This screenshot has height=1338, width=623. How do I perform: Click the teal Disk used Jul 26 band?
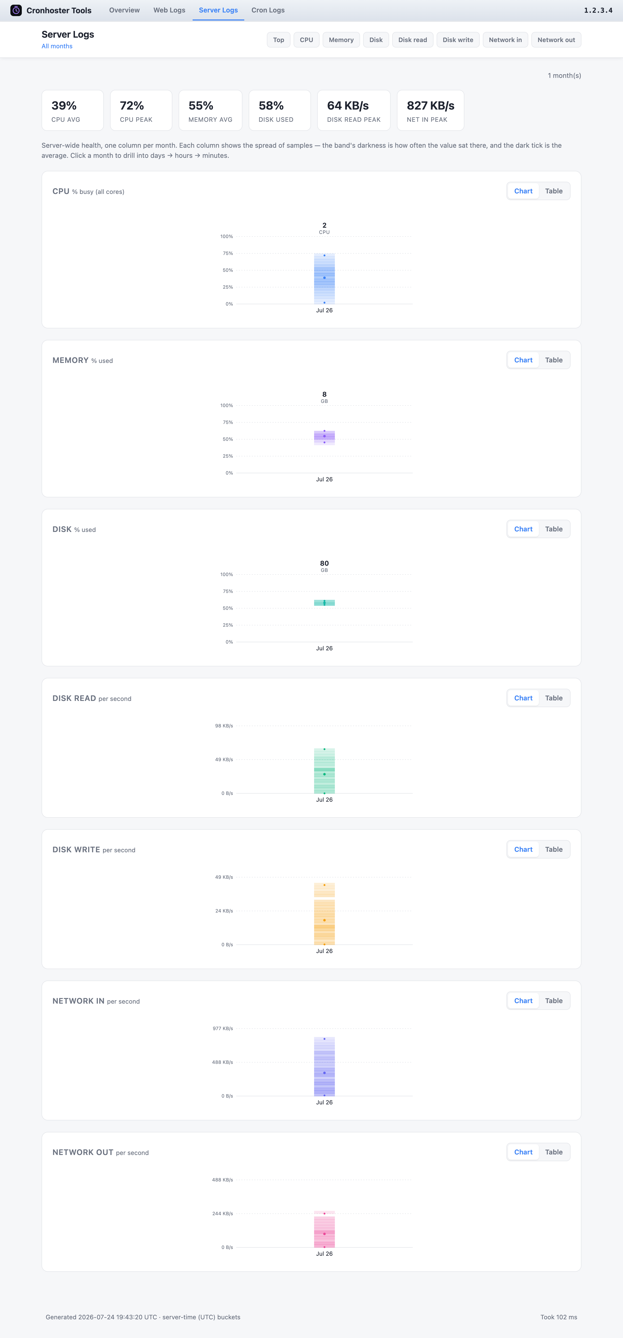pos(324,603)
